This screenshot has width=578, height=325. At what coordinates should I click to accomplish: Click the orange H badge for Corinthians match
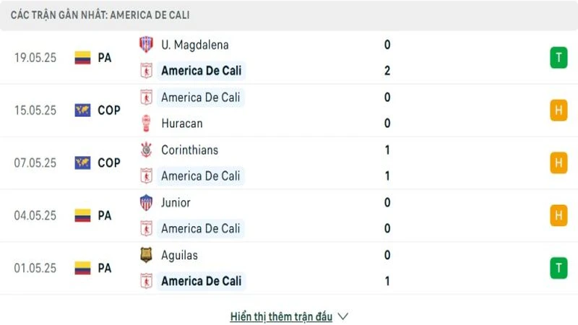pos(558,163)
